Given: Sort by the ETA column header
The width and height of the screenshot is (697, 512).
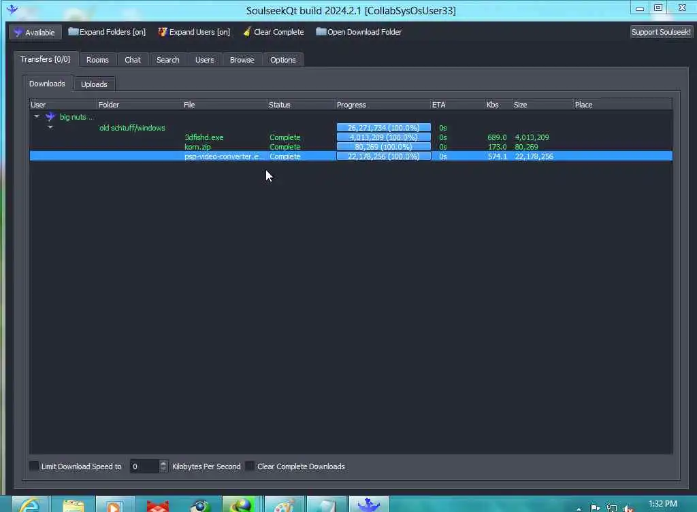Looking at the screenshot, I should coord(457,105).
